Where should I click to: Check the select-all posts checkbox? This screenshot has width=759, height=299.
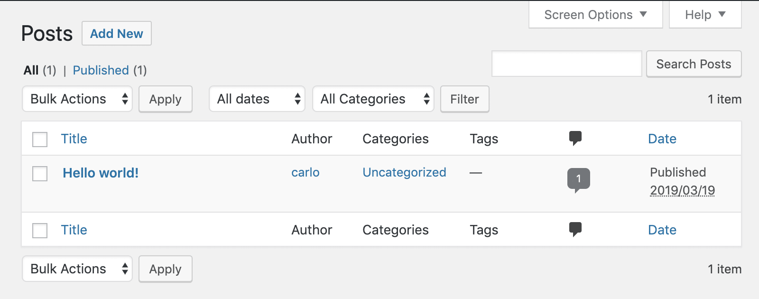click(39, 139)
